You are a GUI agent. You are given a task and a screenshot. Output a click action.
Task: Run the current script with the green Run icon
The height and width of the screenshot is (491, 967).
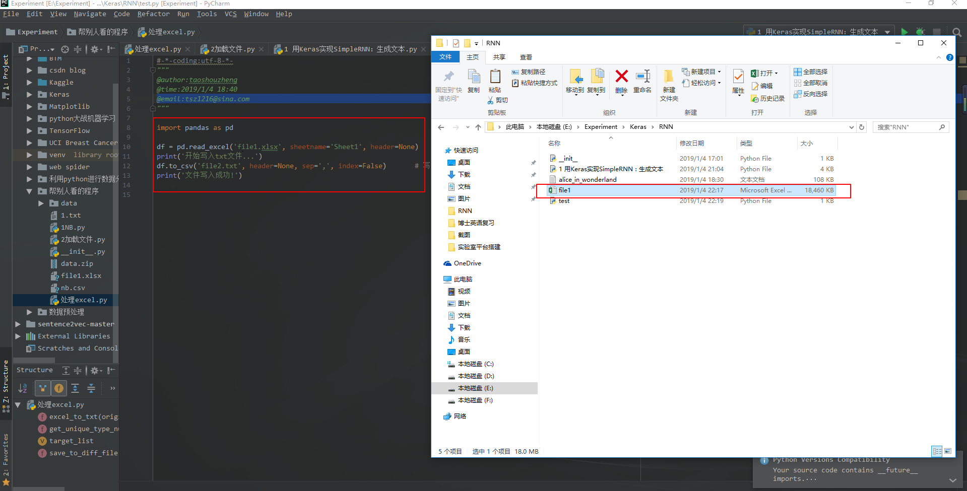[904, 31]
